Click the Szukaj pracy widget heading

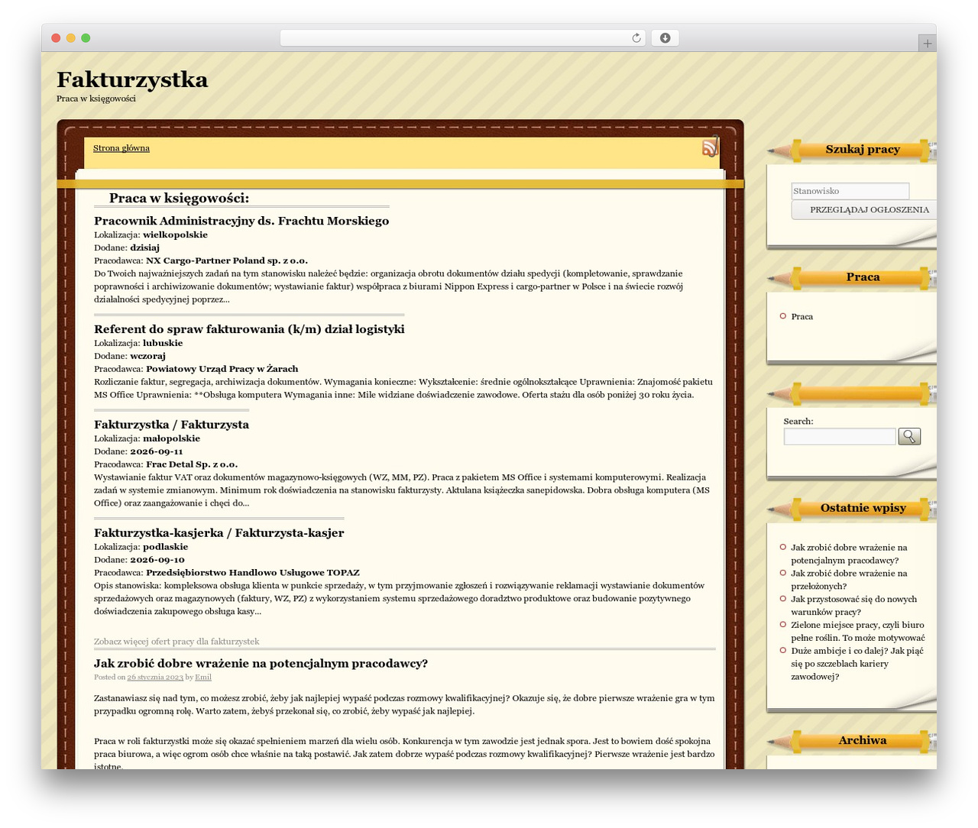pos(863,150)
